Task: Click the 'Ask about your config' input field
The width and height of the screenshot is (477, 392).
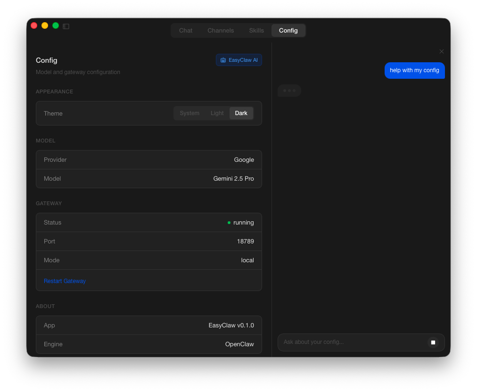Action: 354,342
